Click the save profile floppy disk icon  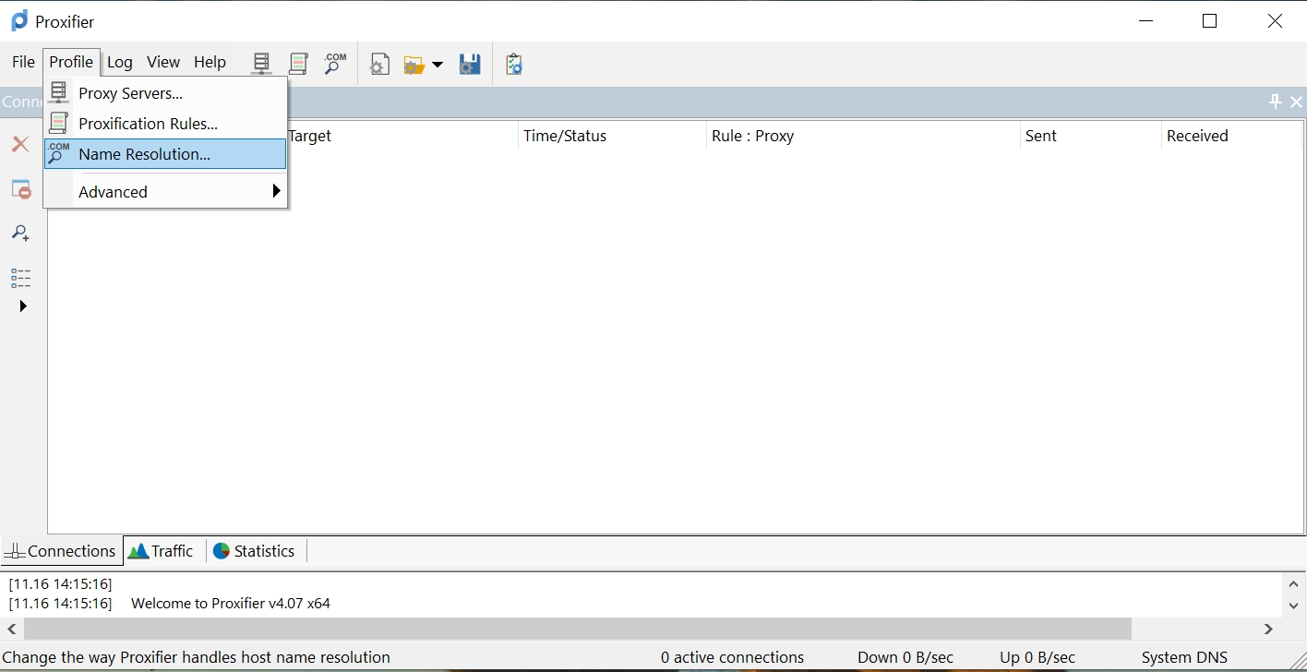pyautogui.click(x=470, y=65)
